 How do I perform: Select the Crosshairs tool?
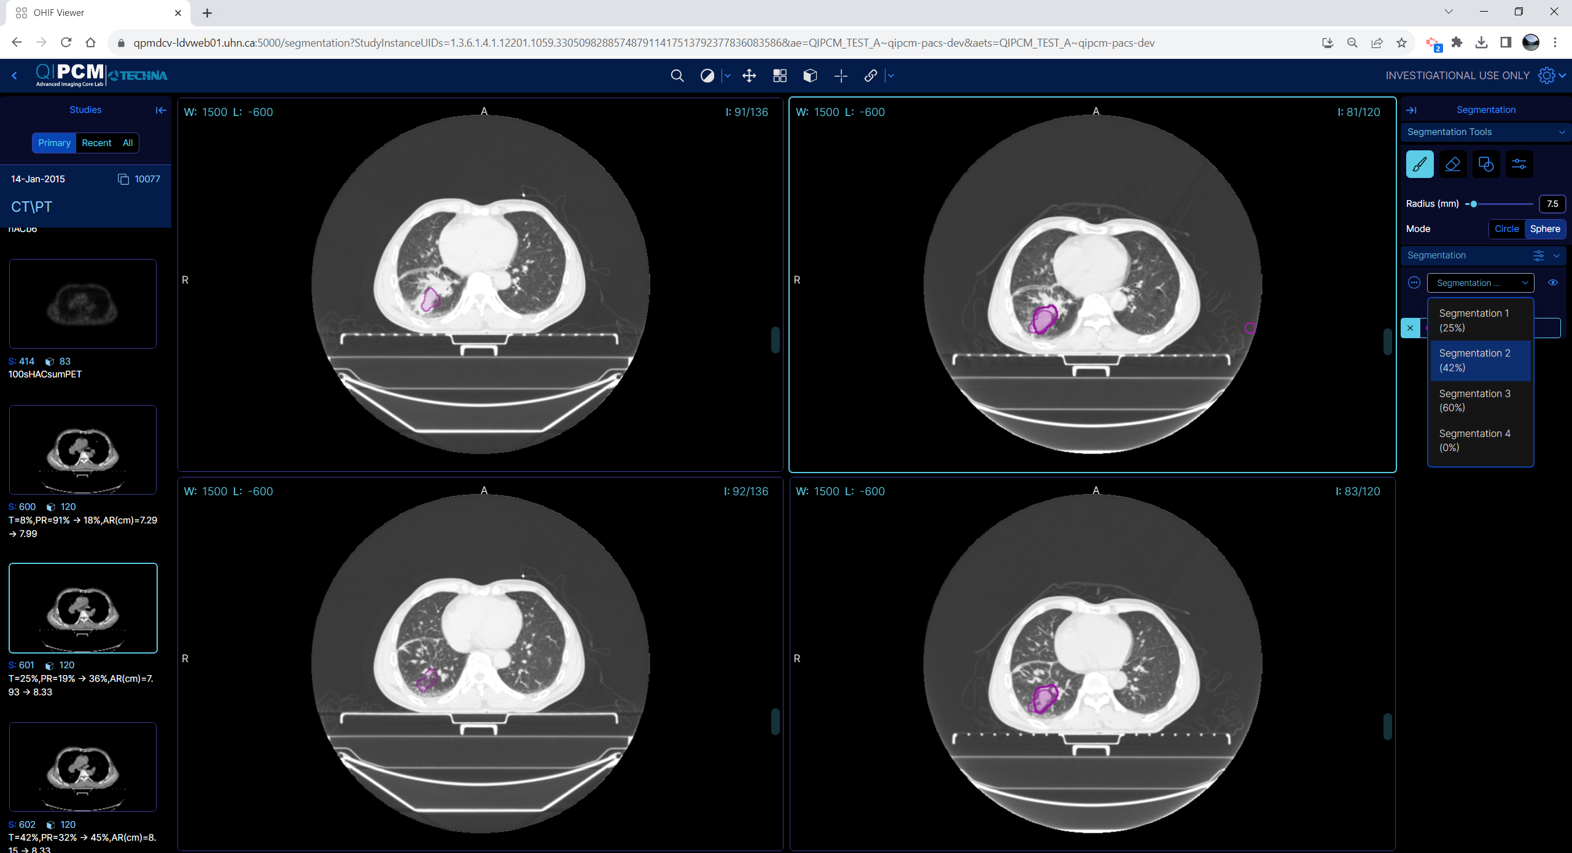click(841, 75)
